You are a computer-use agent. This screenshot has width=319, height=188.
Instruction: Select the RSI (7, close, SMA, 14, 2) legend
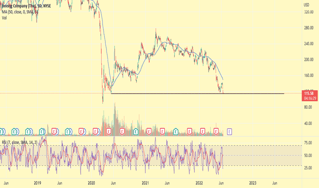(20, 143)
